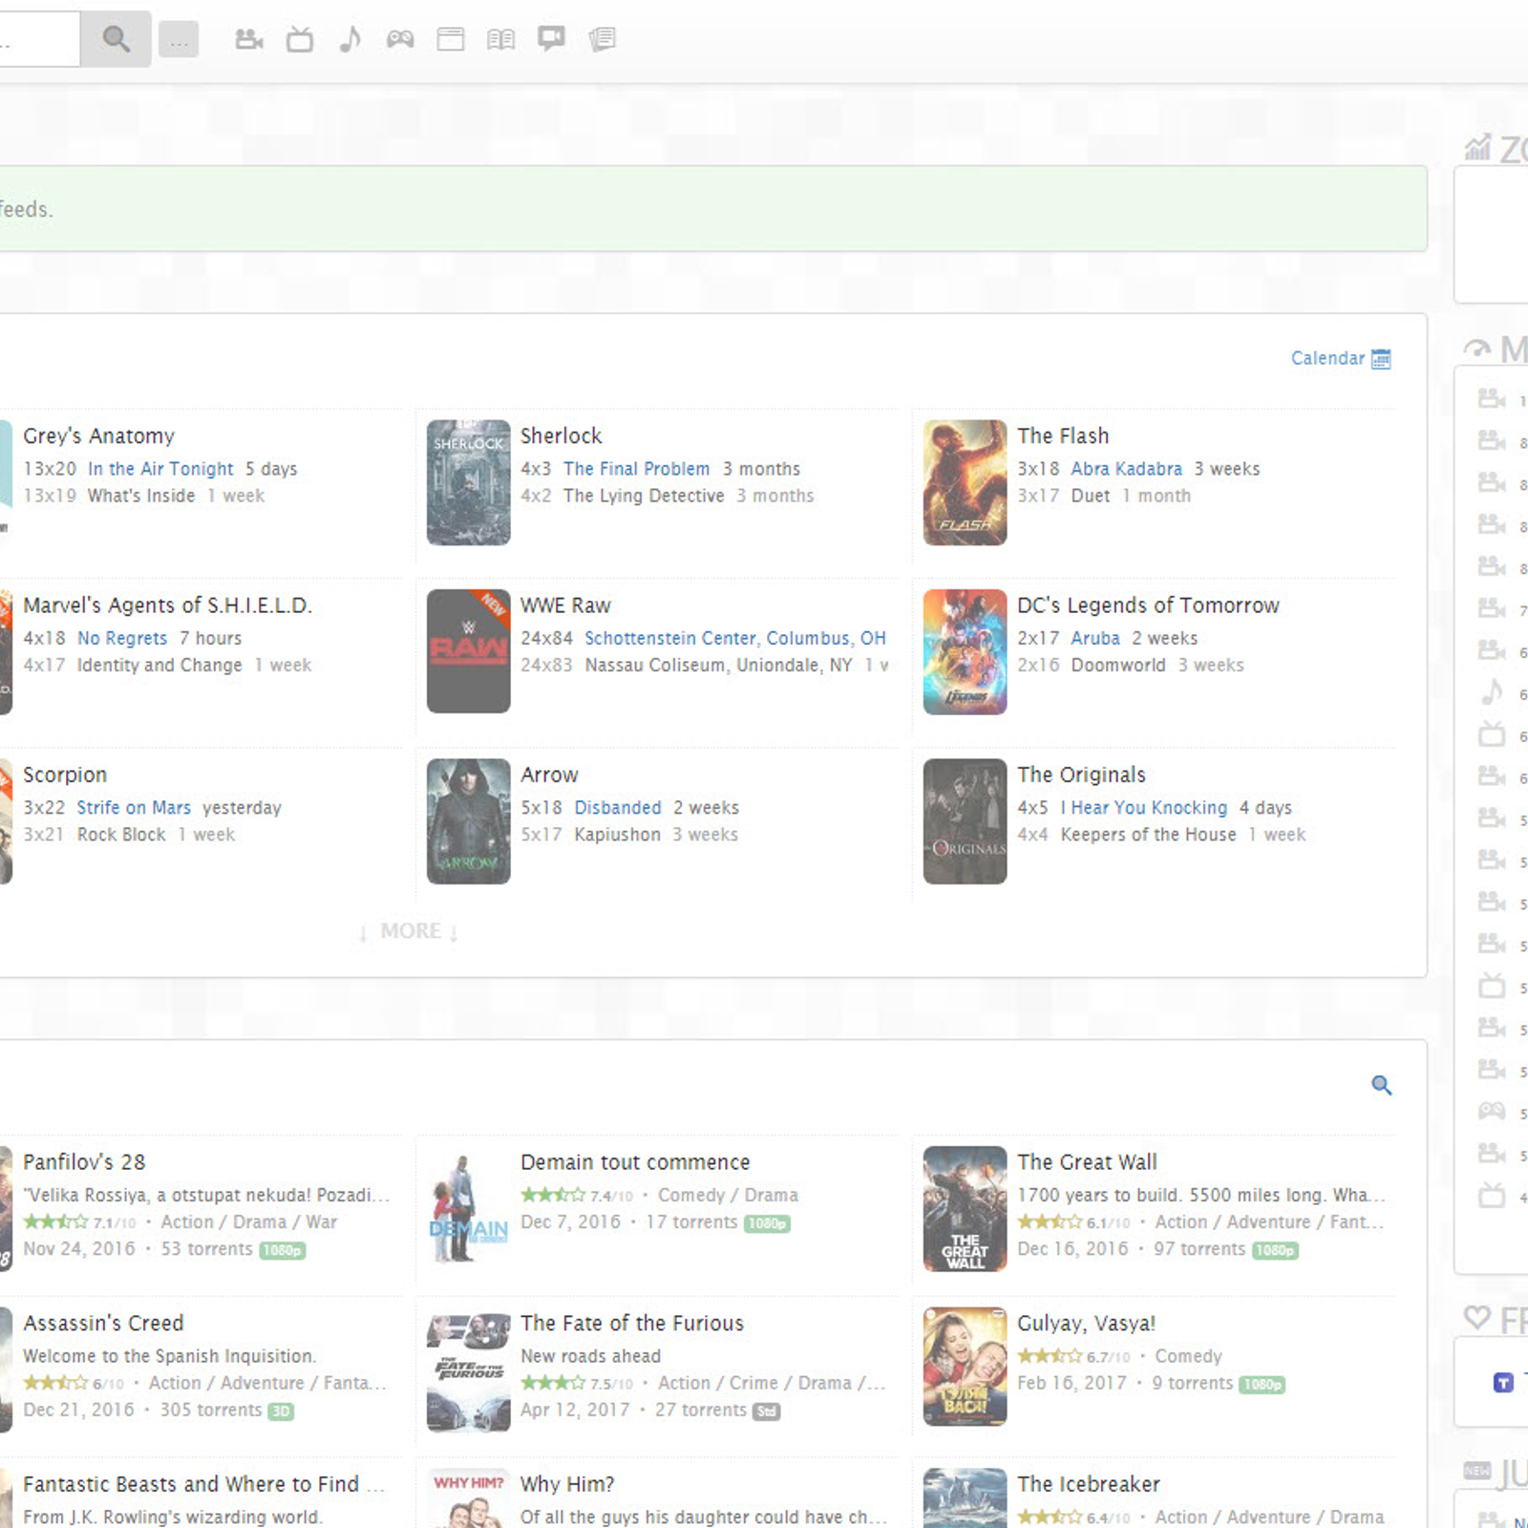Open DC's Legends of Tomorrow poster
Screen dimensions: 1528x1528
tap(965, 651)
